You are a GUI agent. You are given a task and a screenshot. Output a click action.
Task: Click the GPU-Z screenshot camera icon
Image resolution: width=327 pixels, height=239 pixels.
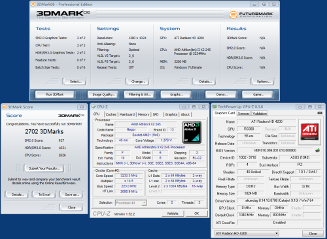(x=320, y=113)
